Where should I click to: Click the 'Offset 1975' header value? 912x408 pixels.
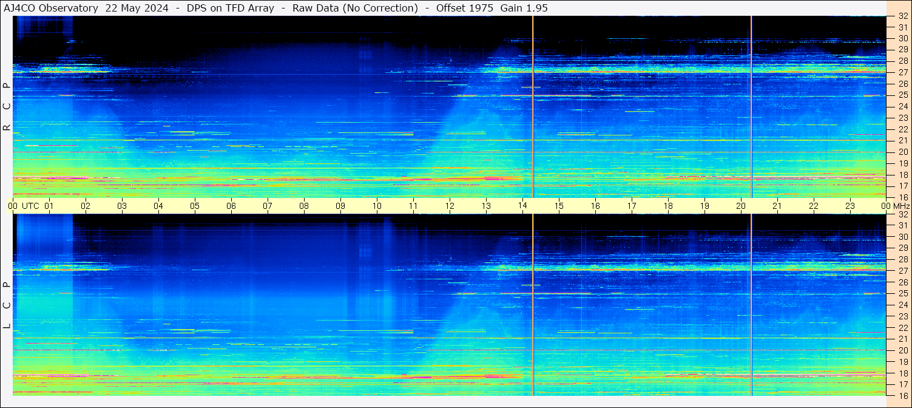pos(465,8)
